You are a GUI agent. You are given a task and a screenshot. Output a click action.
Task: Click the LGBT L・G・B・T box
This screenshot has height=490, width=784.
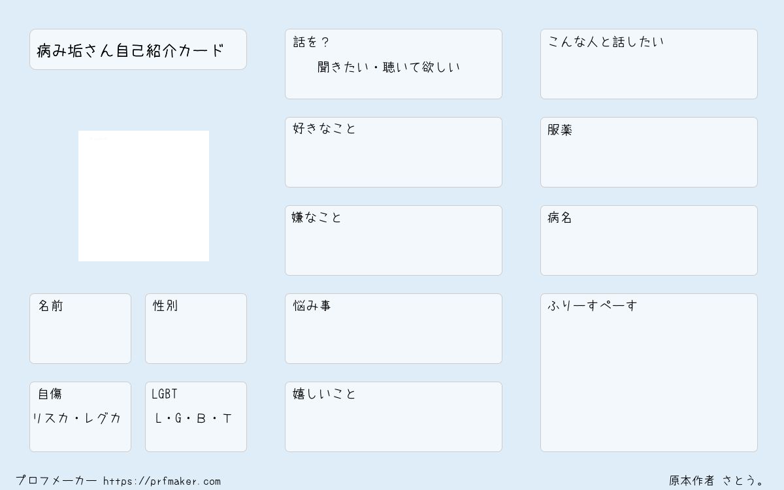click(196, 417)
